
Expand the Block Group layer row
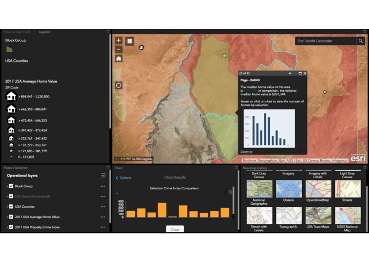tap(7, 186)
